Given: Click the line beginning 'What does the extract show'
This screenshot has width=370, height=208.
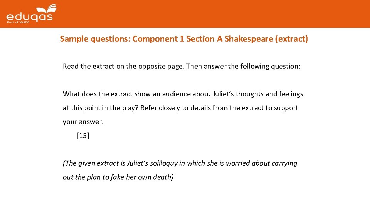Looking at the screenshot, I should coord(183,94).
